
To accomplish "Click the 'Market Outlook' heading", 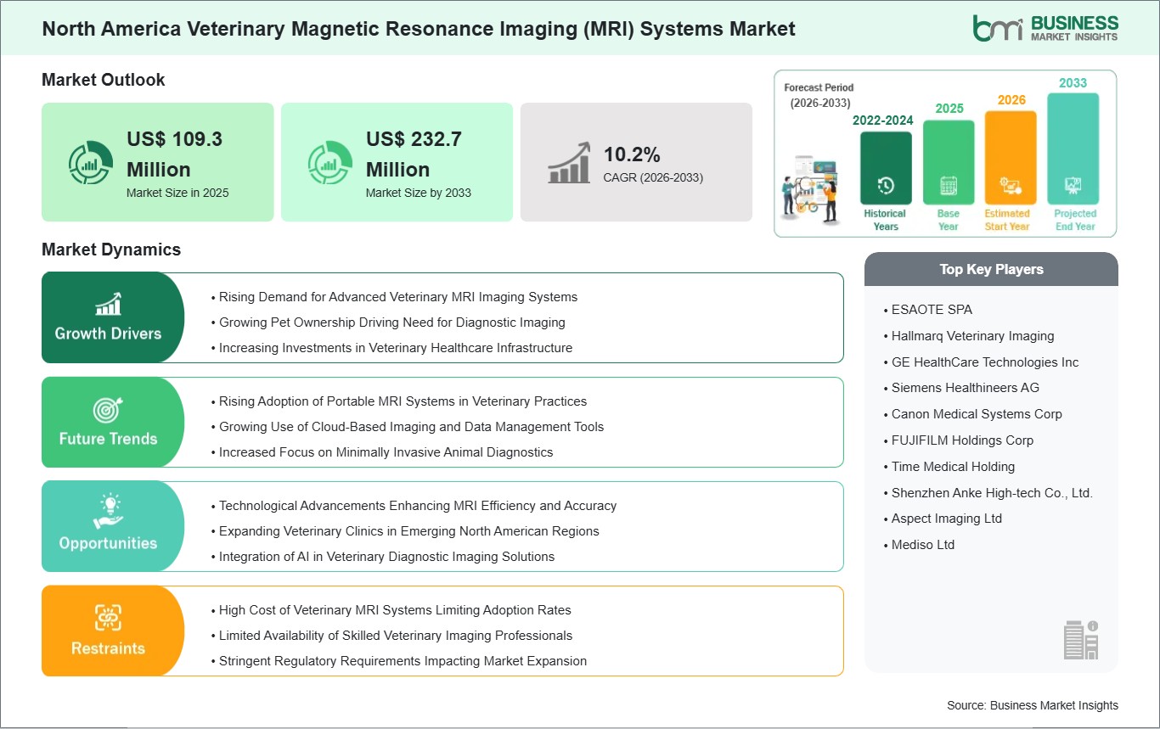I will click(x=104, y=80).
